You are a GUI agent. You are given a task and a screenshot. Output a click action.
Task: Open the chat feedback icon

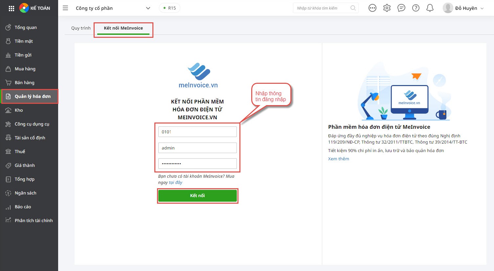[x=401, y=8]
